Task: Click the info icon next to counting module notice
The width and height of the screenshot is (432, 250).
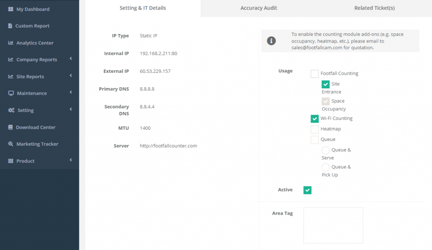Action: [x=271, y=41]
